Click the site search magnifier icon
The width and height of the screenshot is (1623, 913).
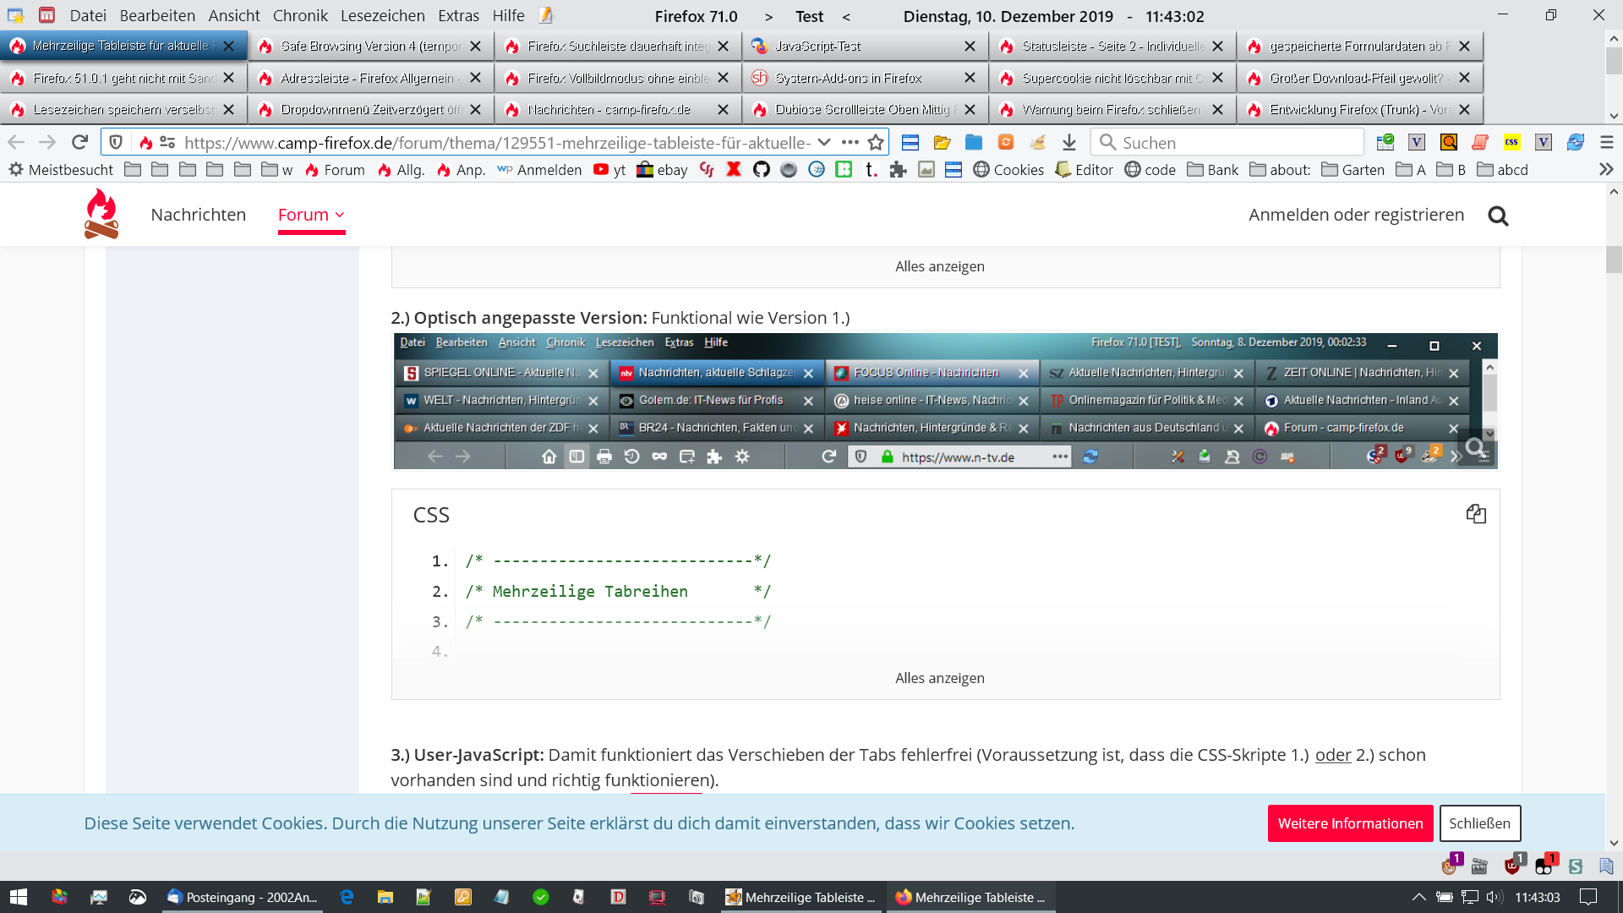coord(1498,216)
